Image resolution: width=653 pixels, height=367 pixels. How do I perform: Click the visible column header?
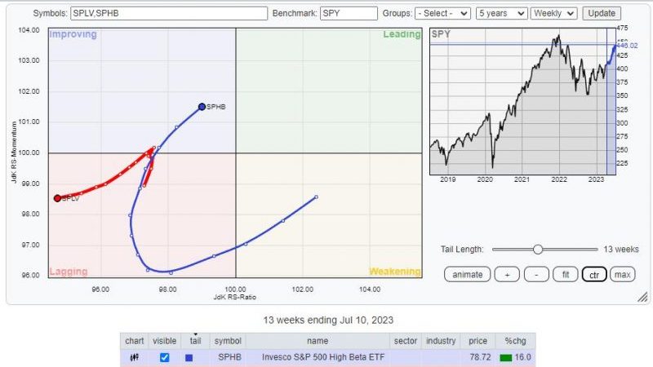pyautogui.click(x=165, y=341)
